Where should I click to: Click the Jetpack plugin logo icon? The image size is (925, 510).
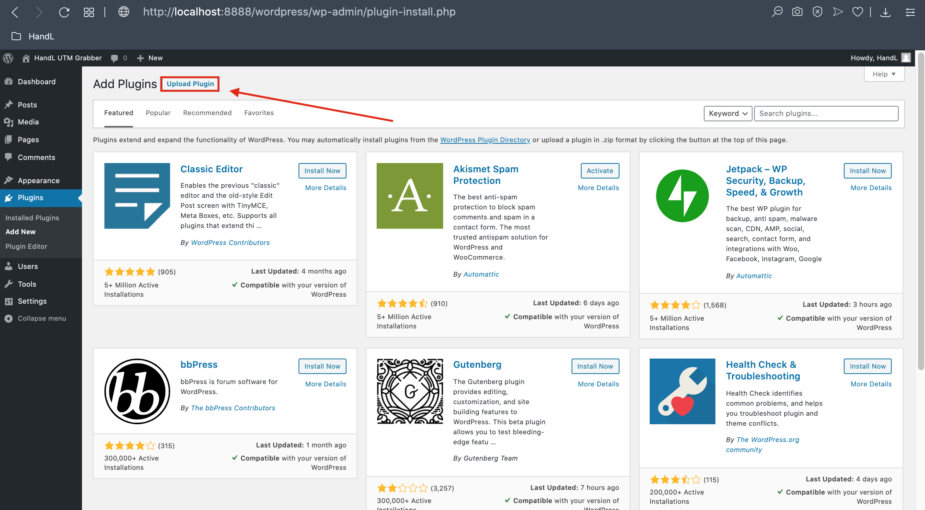(x=682, y=196)
